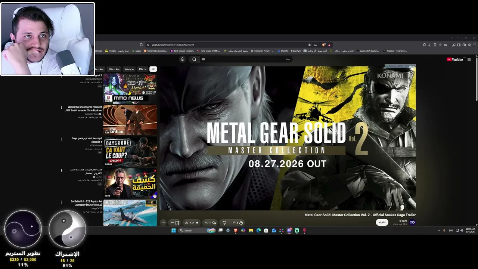Click the clipboard extension icon in toolbar
478x269 pixels.
click(x=435, y=45)
